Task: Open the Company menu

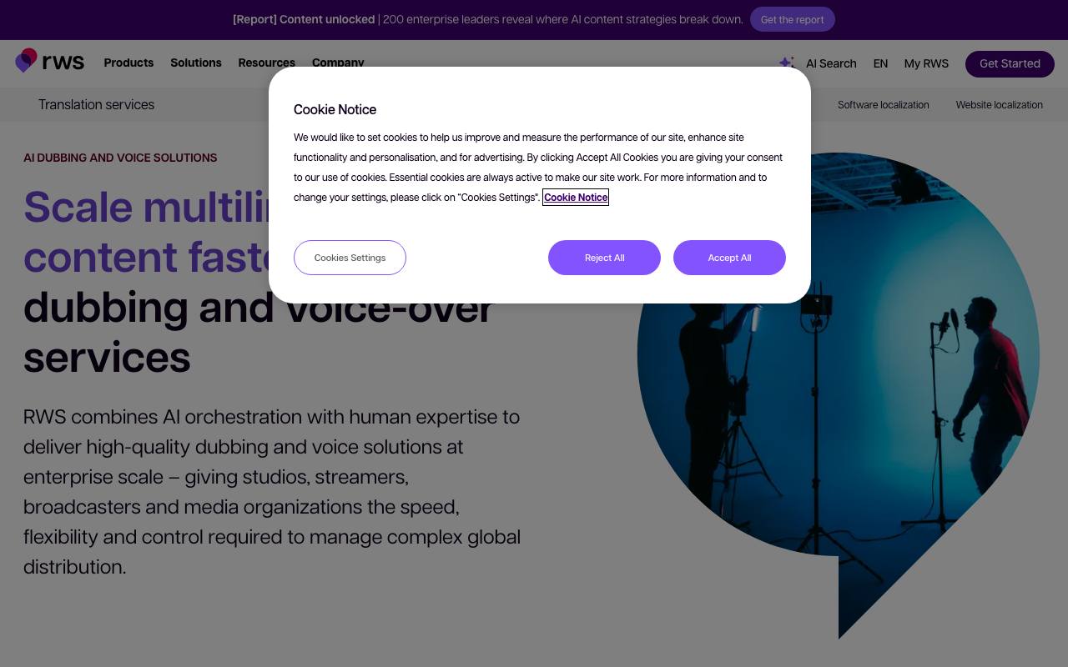Action: point(338,63)
